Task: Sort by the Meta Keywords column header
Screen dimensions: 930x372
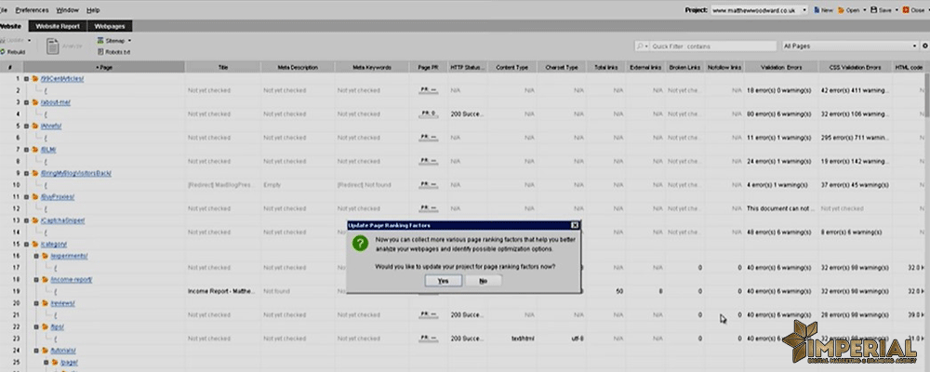Action: [372, 67]
